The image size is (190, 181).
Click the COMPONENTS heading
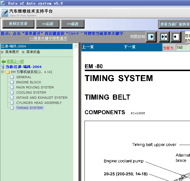[x=105, y=112]
